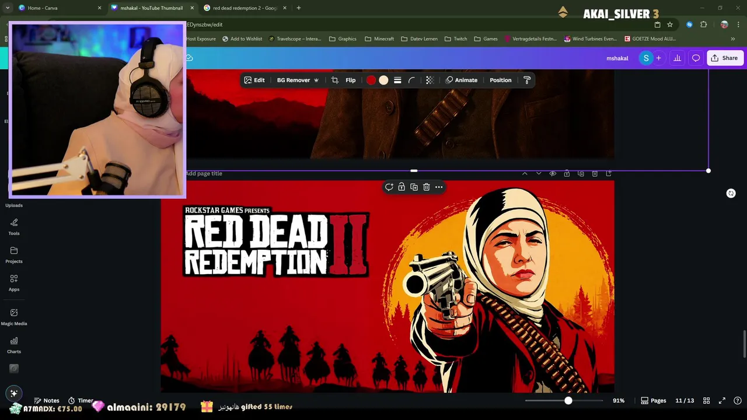
Task: Open the Timer at bottom bar
Action: pos(81,401)
